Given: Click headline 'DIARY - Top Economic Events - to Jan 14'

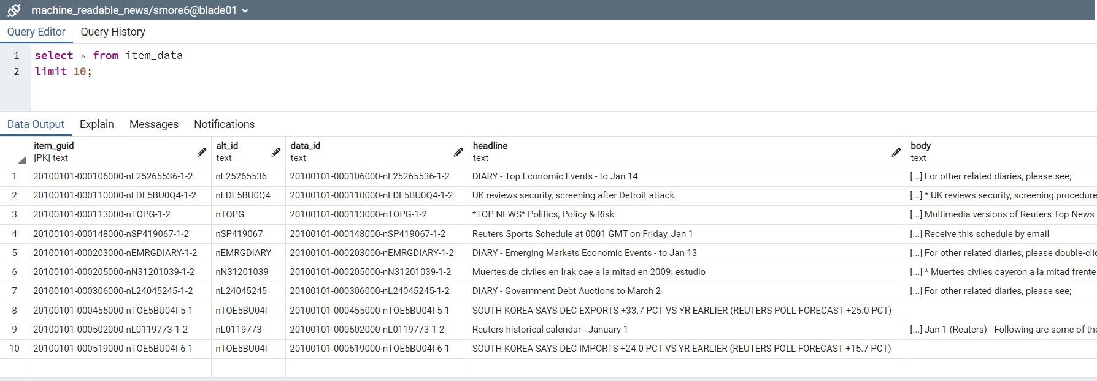Looking at the screenshot, I should tap(687, 176).
